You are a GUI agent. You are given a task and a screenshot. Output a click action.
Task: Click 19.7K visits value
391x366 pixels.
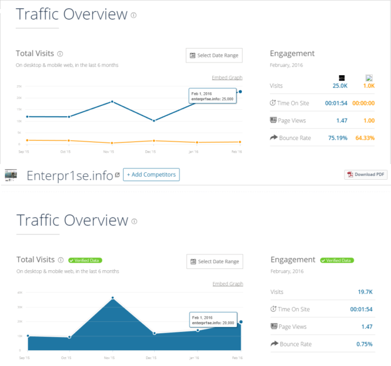click(x=365, y=292)
